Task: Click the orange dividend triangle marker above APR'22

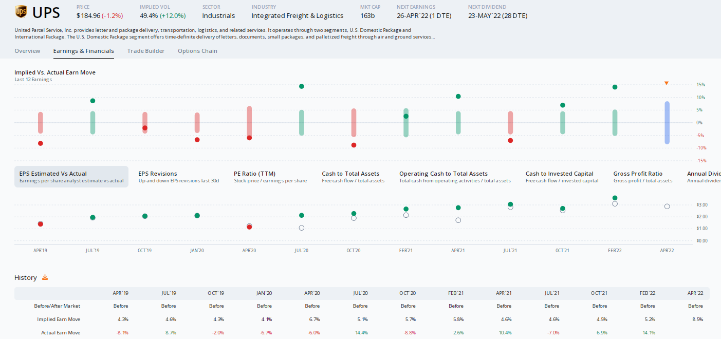Action: click(667, 82)
